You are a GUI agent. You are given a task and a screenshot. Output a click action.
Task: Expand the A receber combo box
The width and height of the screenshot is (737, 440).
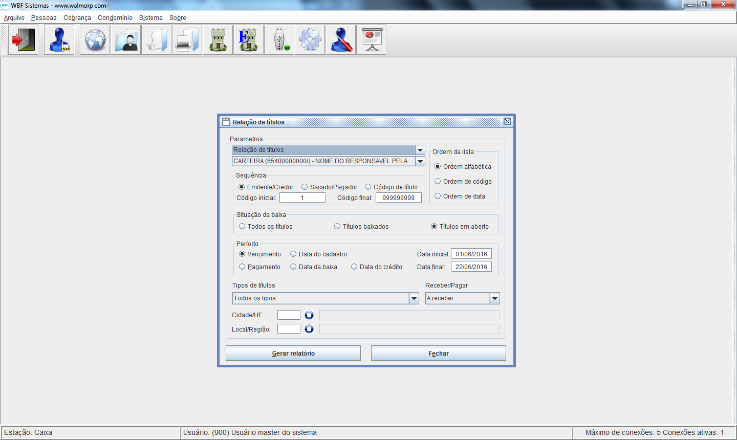coord(494,298)
